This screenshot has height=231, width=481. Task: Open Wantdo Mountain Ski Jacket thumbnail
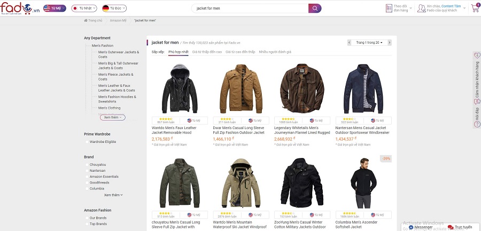[x=241, y=183]
